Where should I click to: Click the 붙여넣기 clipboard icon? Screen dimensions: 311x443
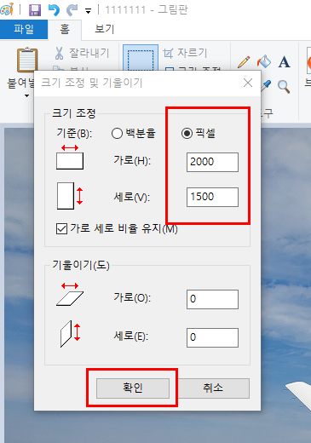click(27, 60)
